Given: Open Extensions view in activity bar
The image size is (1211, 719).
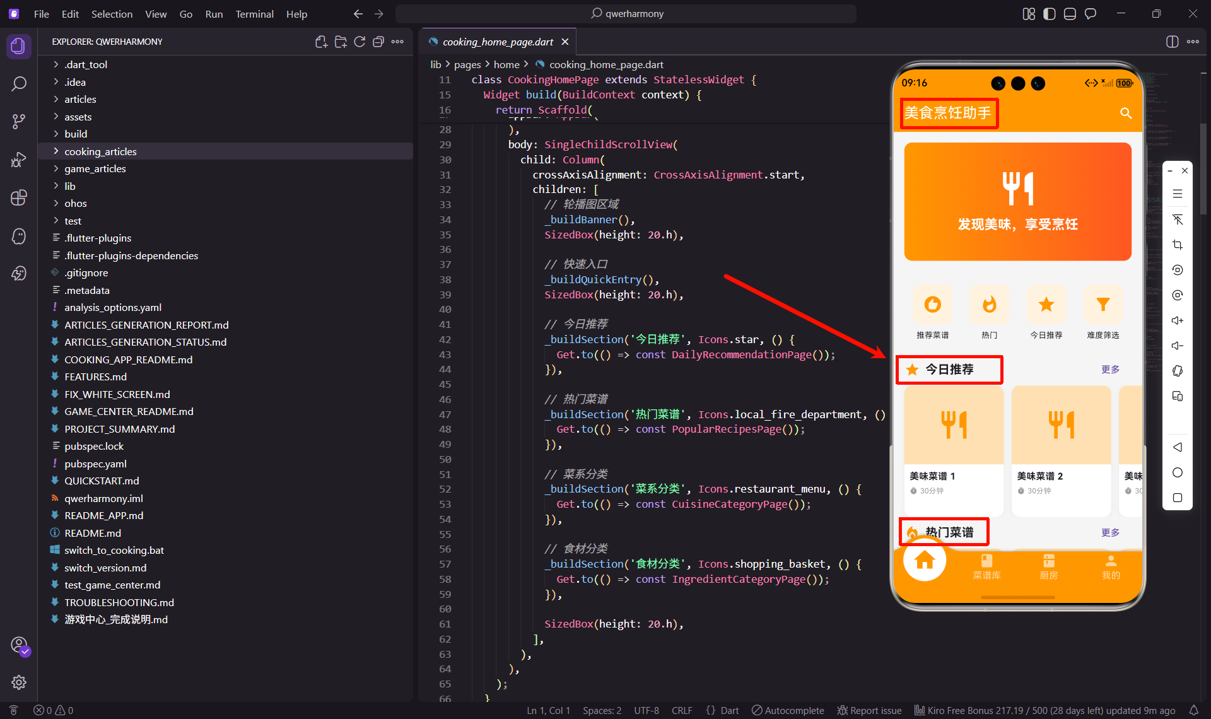Looking at the screenshot, I should click(19, 197).
